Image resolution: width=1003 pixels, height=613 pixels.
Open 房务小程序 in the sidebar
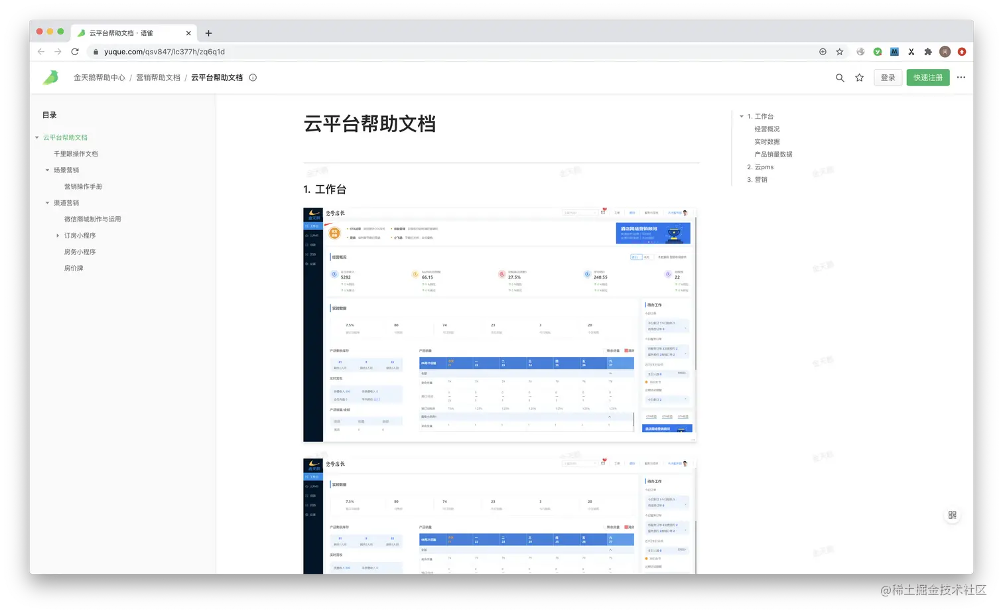[80, 252]
